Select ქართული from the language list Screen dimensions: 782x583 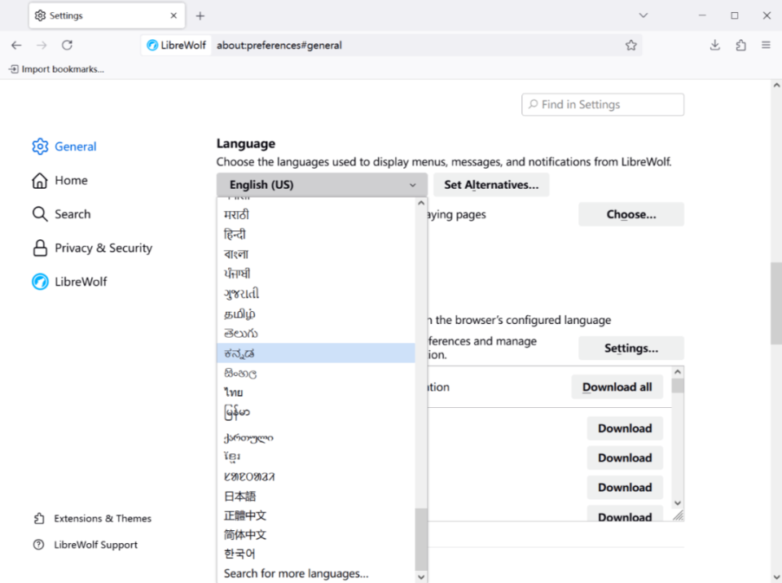click(x=316, y=438)
